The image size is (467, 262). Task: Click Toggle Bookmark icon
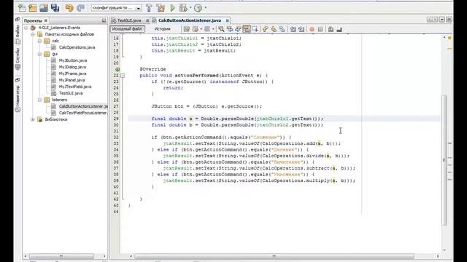[282, 29]
